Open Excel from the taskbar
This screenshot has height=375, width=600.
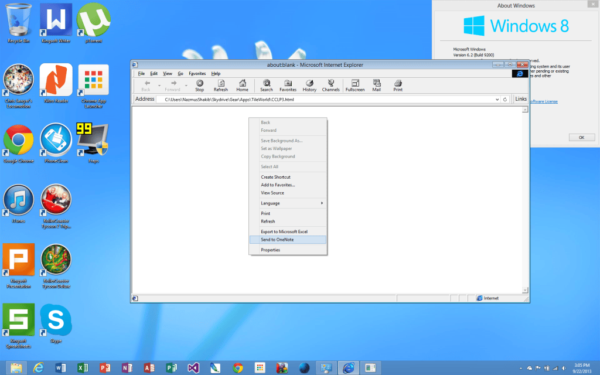pyautogui.click(x=83, y=368)
